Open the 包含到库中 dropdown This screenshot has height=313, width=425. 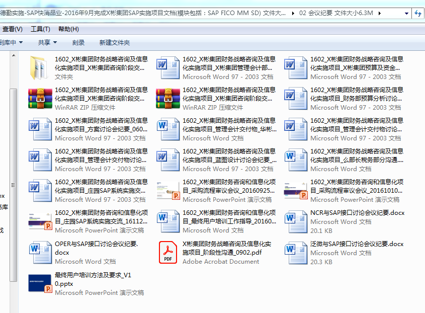[x=11, y=42]
